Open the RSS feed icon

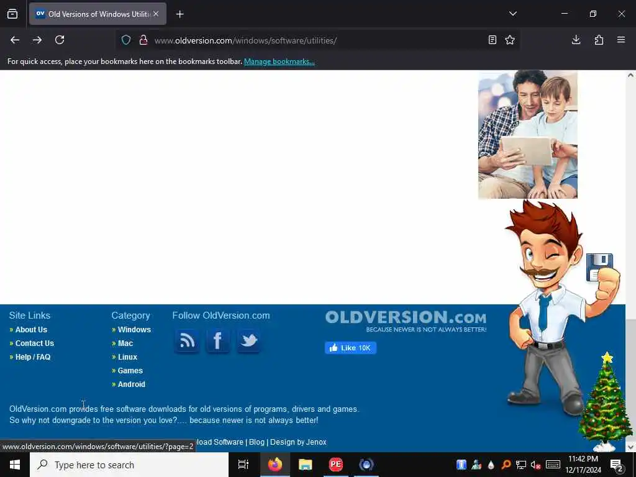pos(186,340)
